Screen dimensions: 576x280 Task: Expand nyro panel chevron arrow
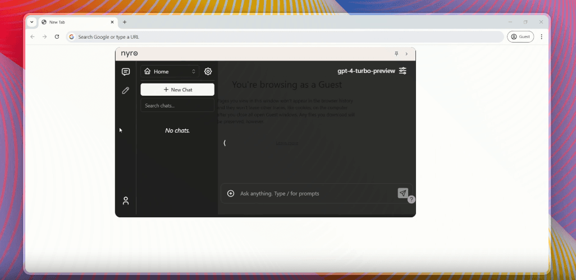[406, 54]
